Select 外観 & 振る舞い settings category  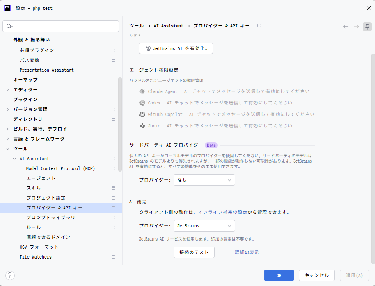coord(32,40)
